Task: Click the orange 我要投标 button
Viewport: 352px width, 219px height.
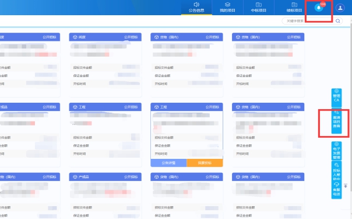Action: (x=205, y=163)
